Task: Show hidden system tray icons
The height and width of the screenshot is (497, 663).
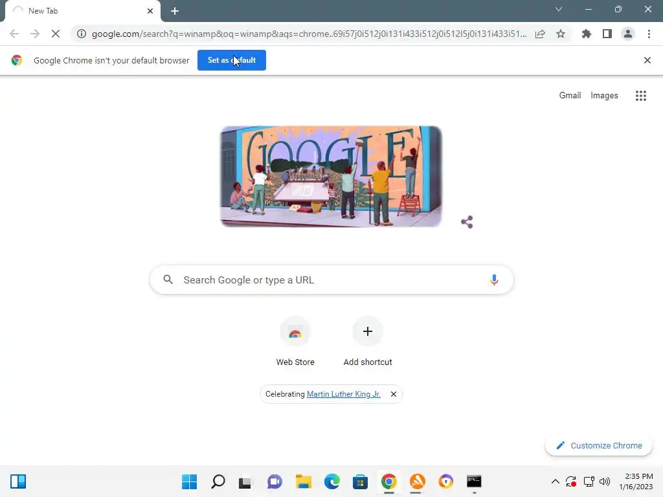Action: (555, 481)
